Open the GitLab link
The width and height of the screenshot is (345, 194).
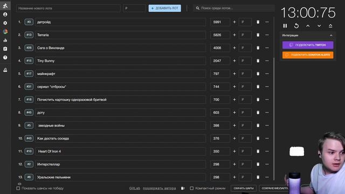tap(135, 188)
